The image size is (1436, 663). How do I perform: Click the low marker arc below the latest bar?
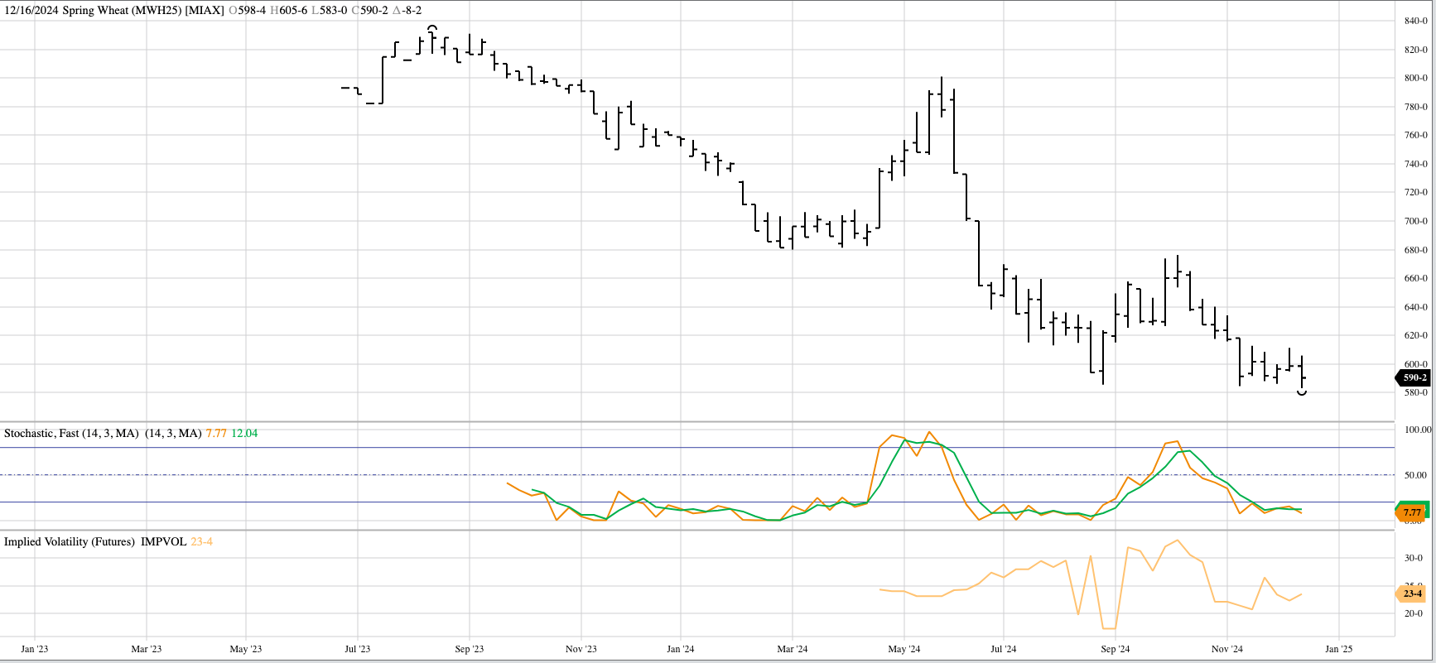tap(1302, 393)
